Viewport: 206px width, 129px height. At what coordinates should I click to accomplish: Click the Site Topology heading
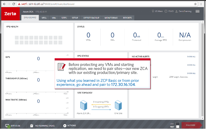pyautogui.click(x=85, y=93)
